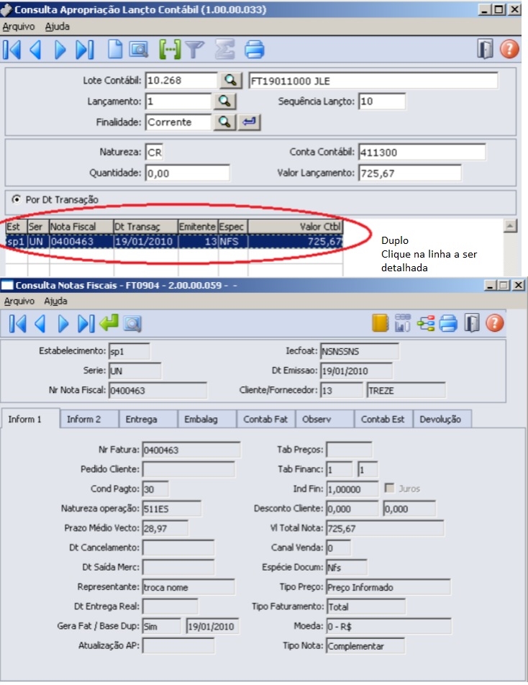
Task: Click the Cliente/Fornecedor code field 13
Action: click(341, 390)
